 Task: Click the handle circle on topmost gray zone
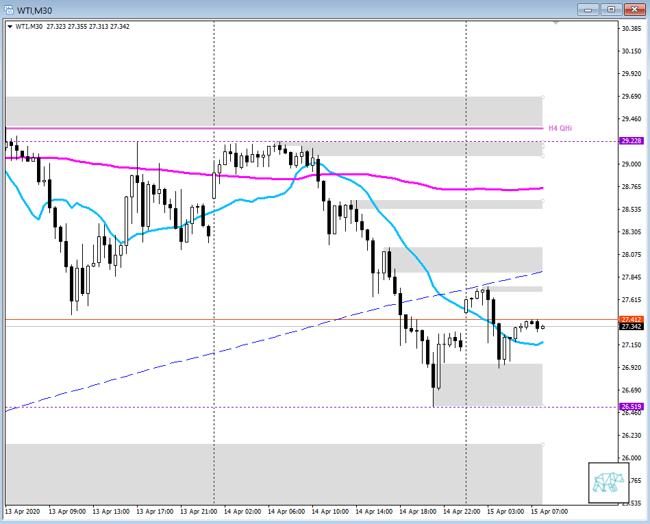pyautogui.click(x=542, y=97)
